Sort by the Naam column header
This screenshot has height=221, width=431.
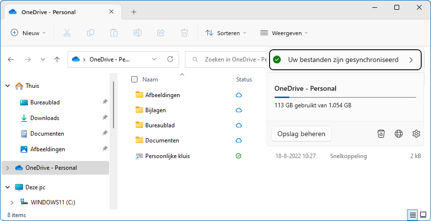150,80
